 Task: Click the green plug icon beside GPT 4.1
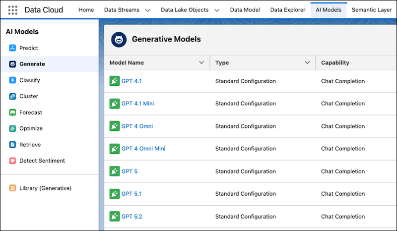tap(115, 81)
